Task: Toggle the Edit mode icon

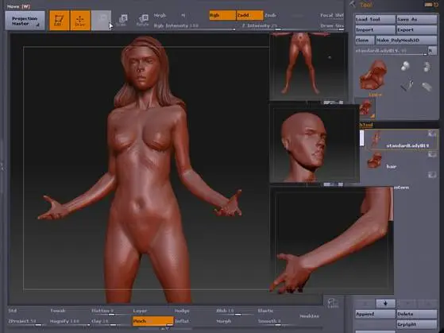Action: [x=60, y=21]
